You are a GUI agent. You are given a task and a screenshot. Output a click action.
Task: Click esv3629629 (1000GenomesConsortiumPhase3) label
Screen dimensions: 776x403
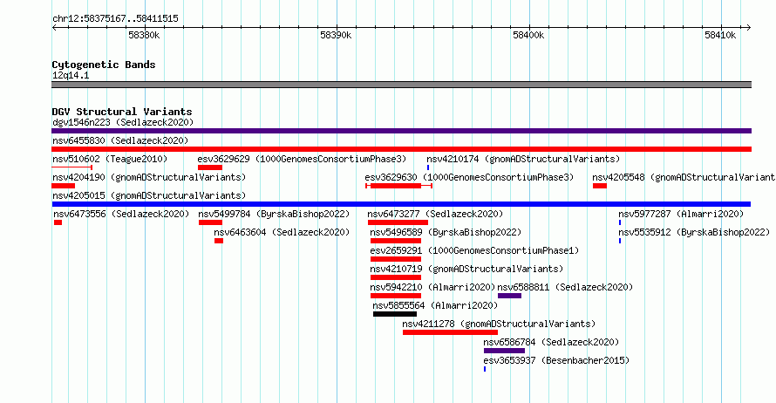(x=302, y=159)
